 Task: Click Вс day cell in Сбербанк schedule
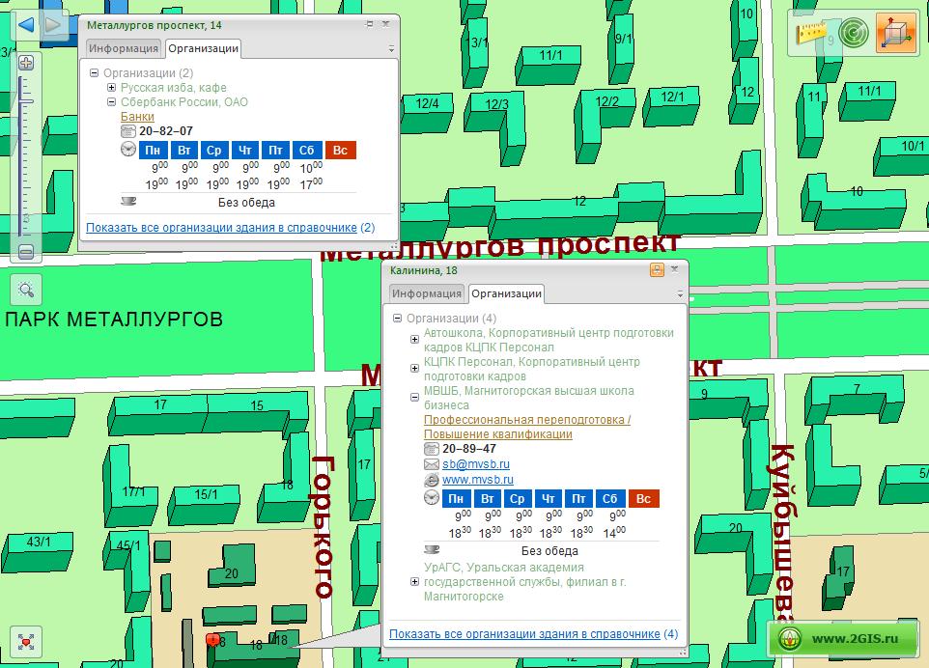(x=340, y=151)
